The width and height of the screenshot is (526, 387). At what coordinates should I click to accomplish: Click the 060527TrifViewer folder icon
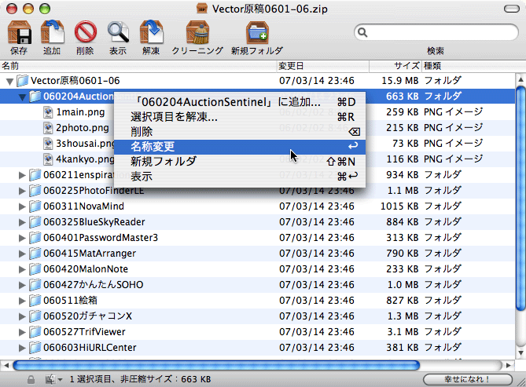point(35,332)
